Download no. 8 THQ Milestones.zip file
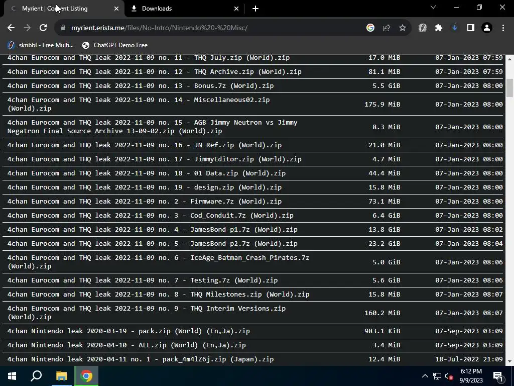 (x=158, y=295)
